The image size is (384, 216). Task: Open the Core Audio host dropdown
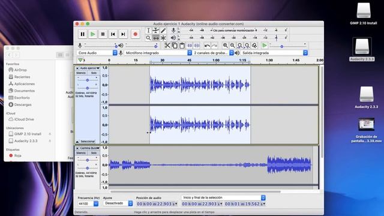click(97, 53)
